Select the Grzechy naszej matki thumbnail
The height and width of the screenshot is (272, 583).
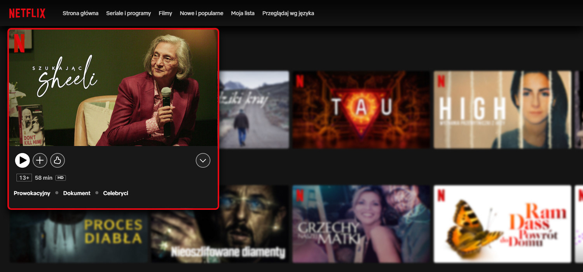tap(361, 224)
